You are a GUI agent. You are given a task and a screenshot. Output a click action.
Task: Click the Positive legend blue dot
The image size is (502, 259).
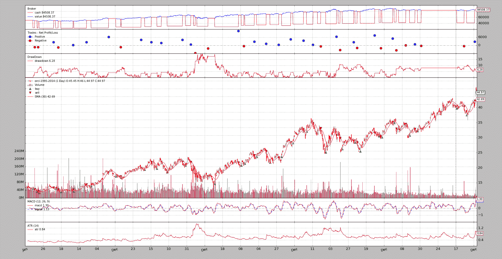click(30, 37)
